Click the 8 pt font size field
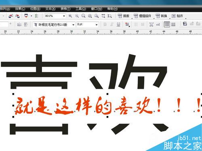 pos(86,25)
